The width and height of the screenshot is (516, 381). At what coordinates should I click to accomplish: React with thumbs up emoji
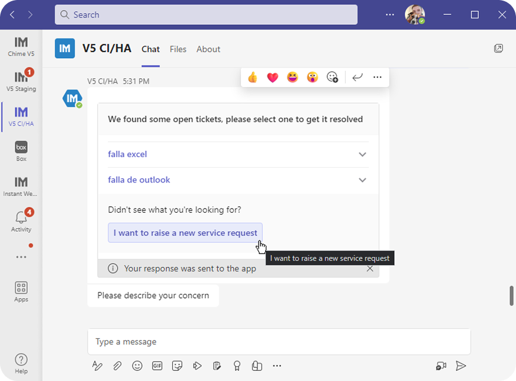tap(253, 78)
